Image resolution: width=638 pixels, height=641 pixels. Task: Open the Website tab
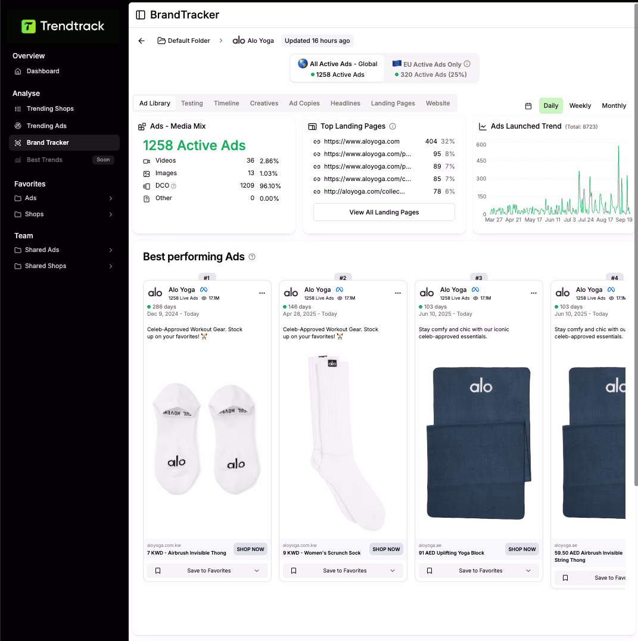click(x=438, y=104)
